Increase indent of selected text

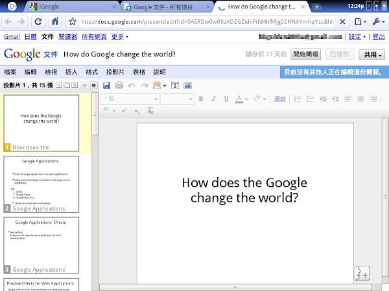pyautogui.click(x=335, y=99)
